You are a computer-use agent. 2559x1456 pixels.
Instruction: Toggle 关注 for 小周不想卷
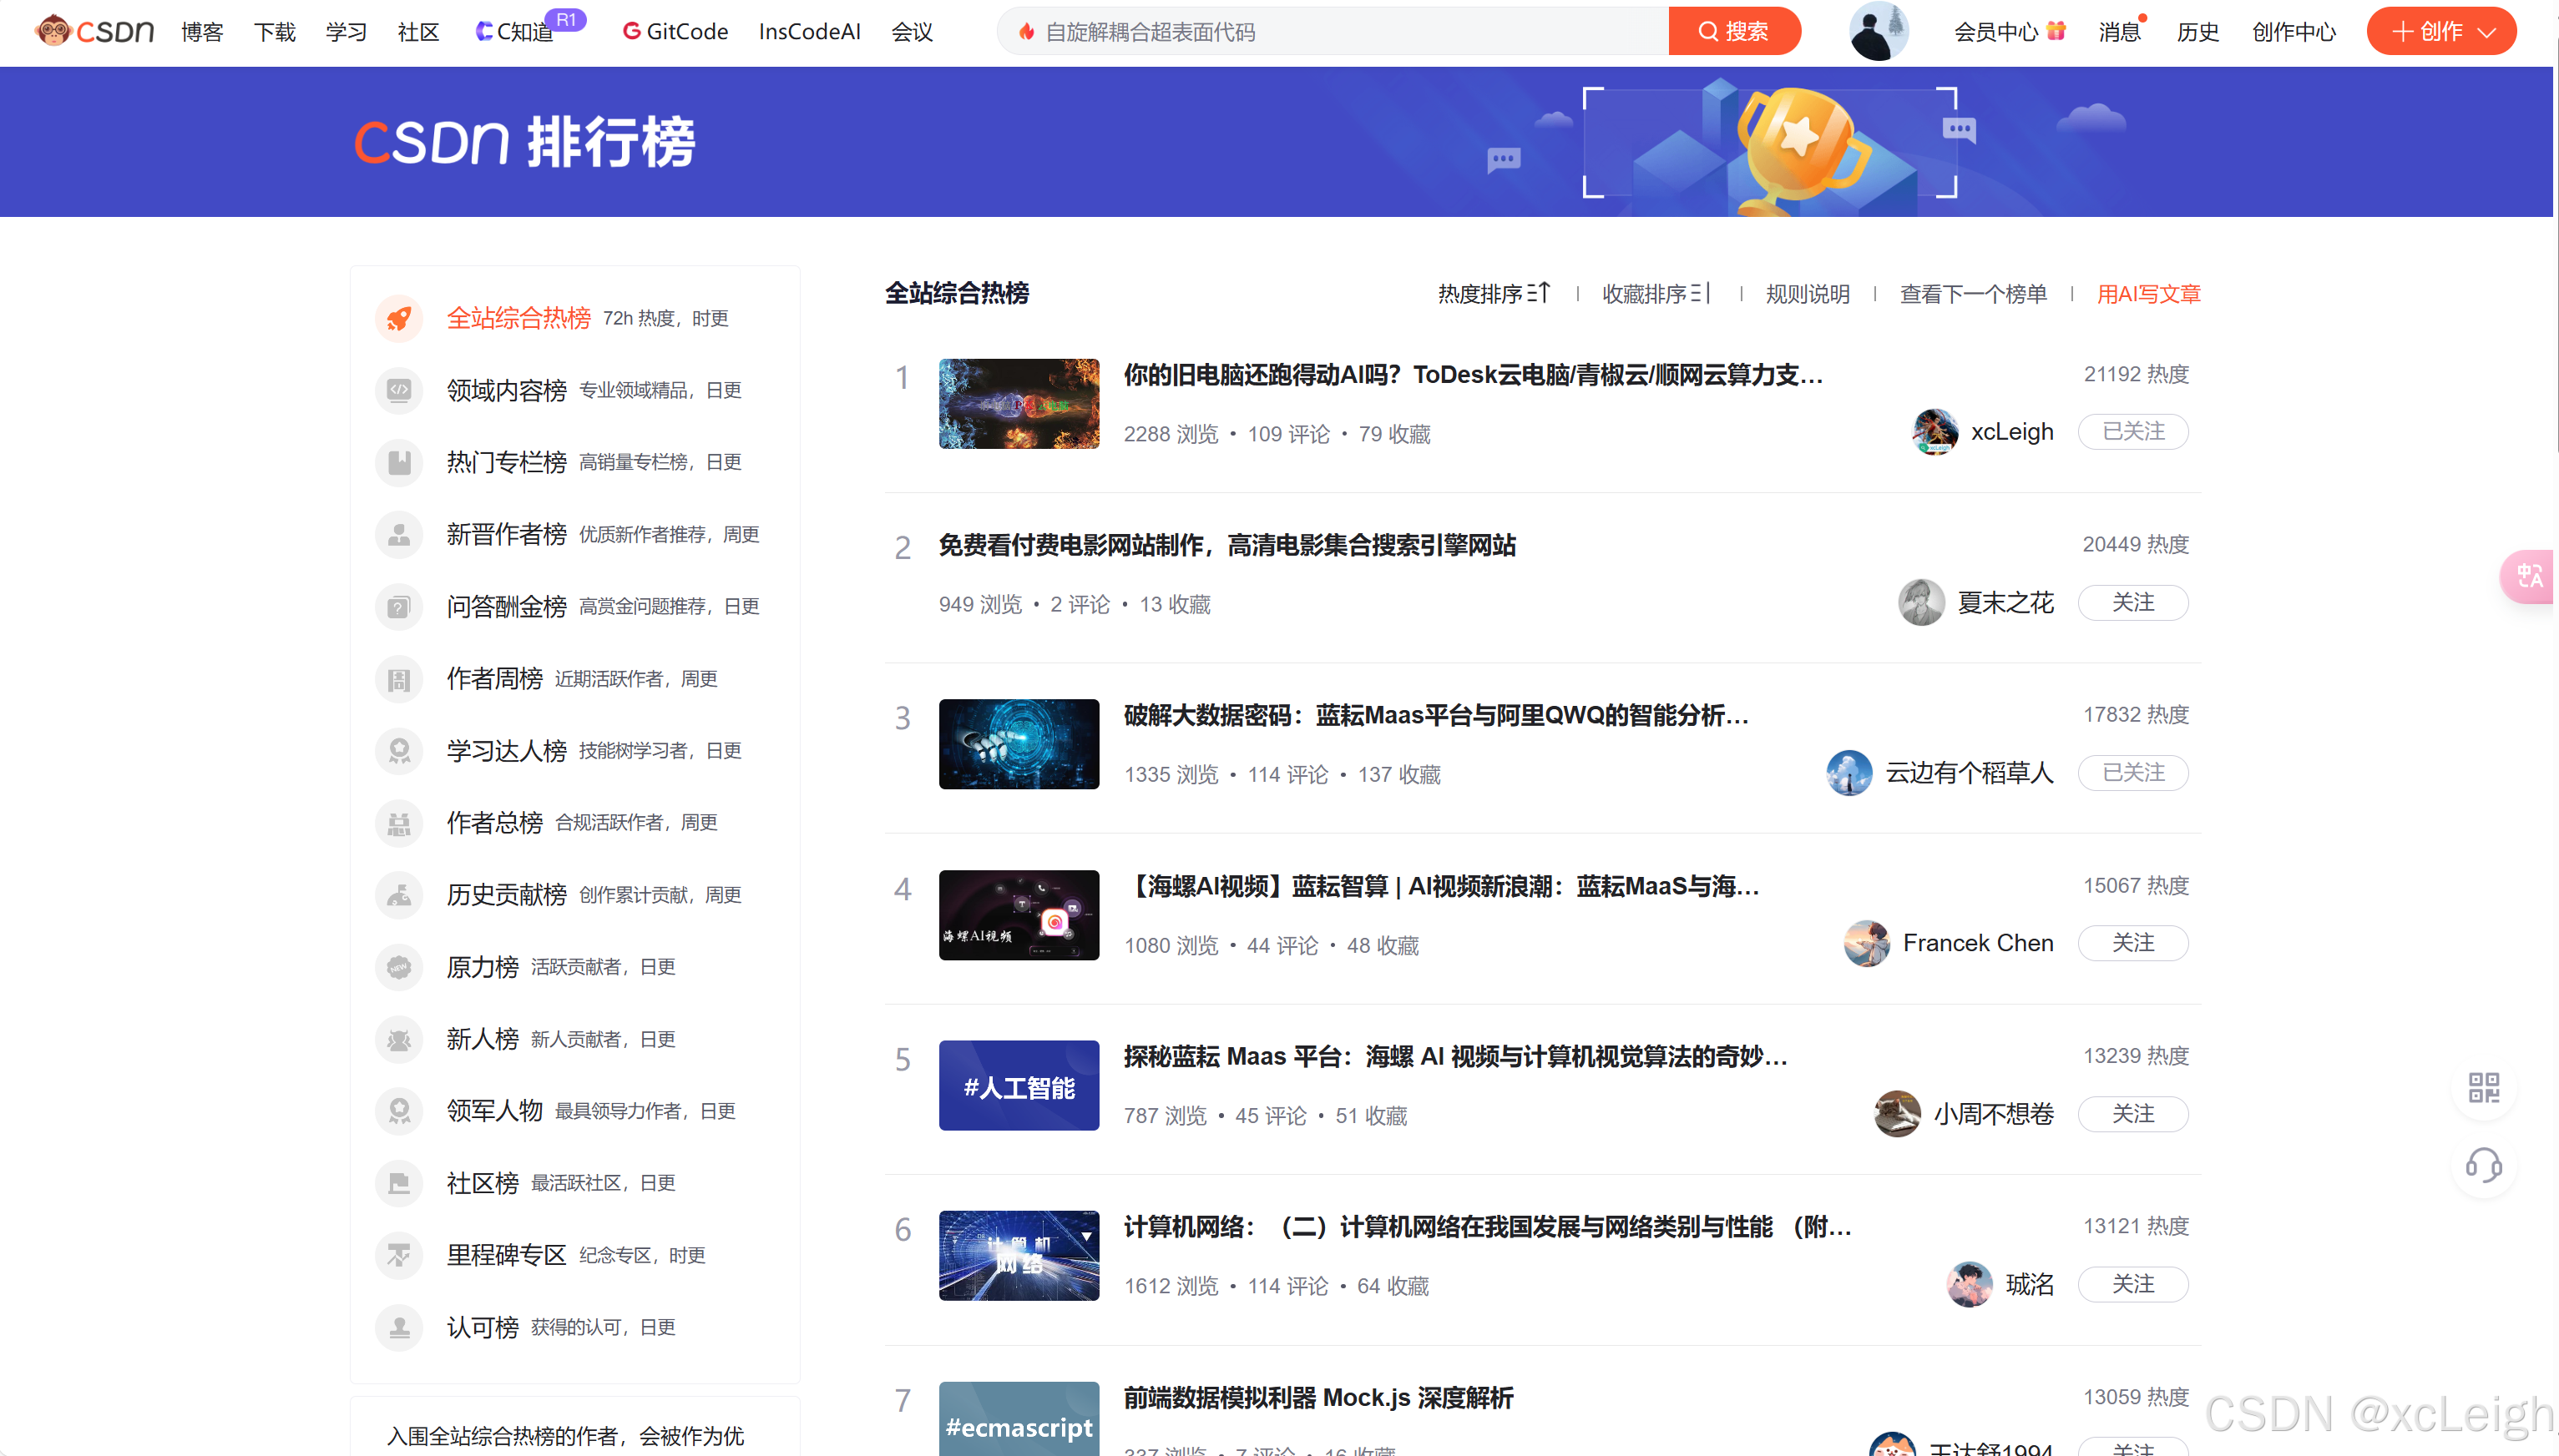2133,1114
